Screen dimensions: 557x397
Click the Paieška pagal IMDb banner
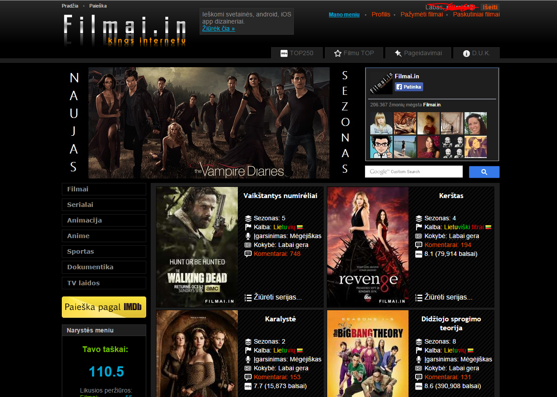point(104,307)
